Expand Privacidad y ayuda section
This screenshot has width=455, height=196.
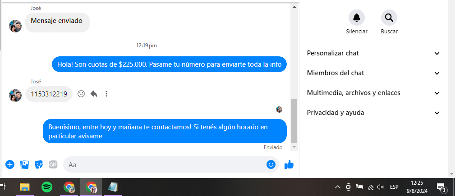pos(373,113)
